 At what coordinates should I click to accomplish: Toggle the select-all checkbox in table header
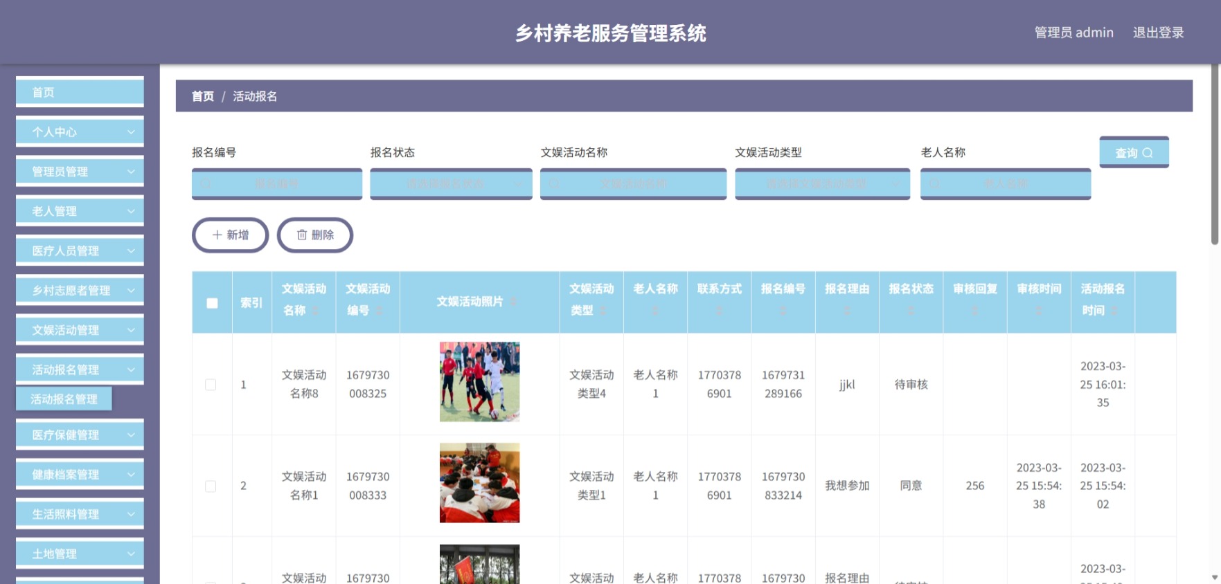click(x=212, y=303)
